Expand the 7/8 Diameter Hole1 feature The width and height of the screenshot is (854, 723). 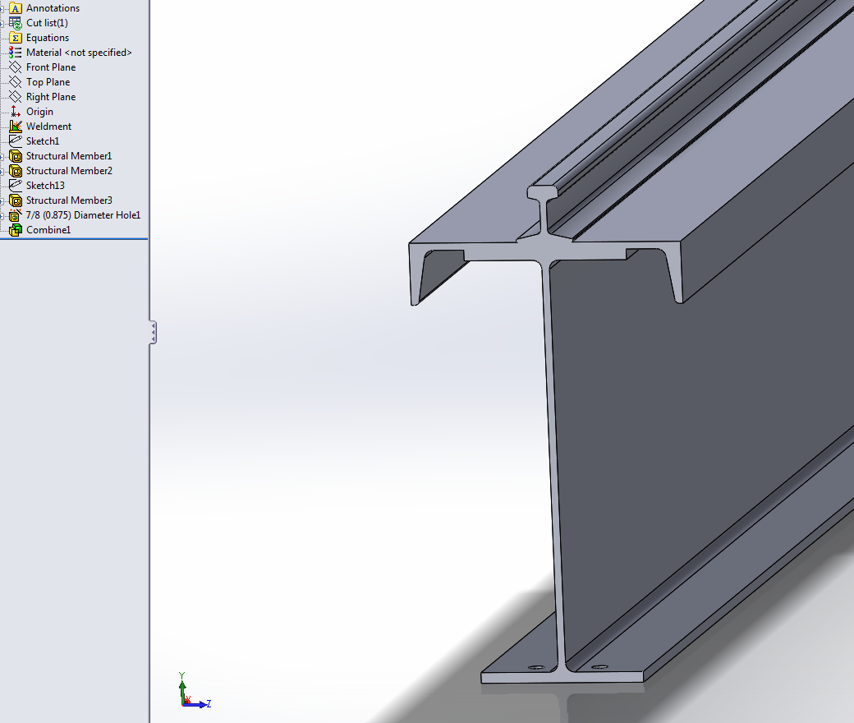pyautogui.click(x=2, y=214)
